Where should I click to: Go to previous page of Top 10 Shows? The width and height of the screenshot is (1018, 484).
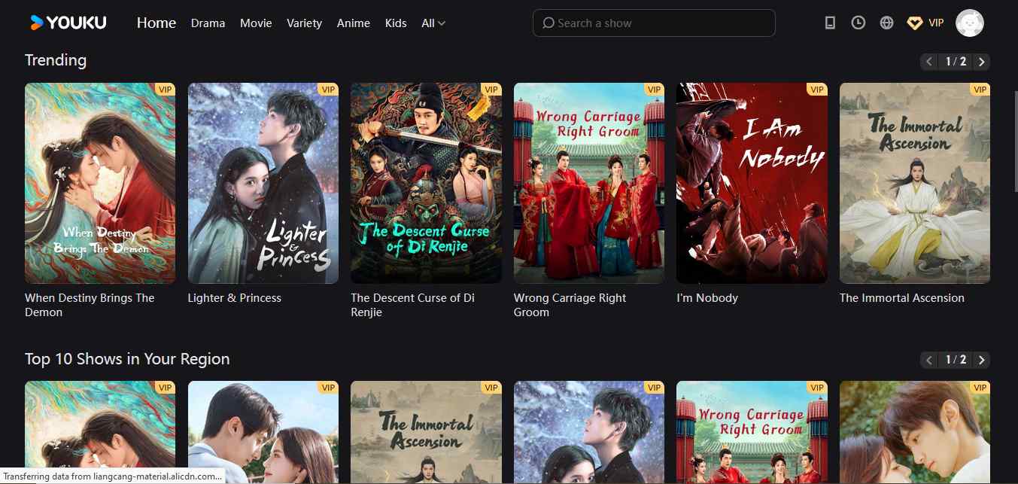(929, 360)
